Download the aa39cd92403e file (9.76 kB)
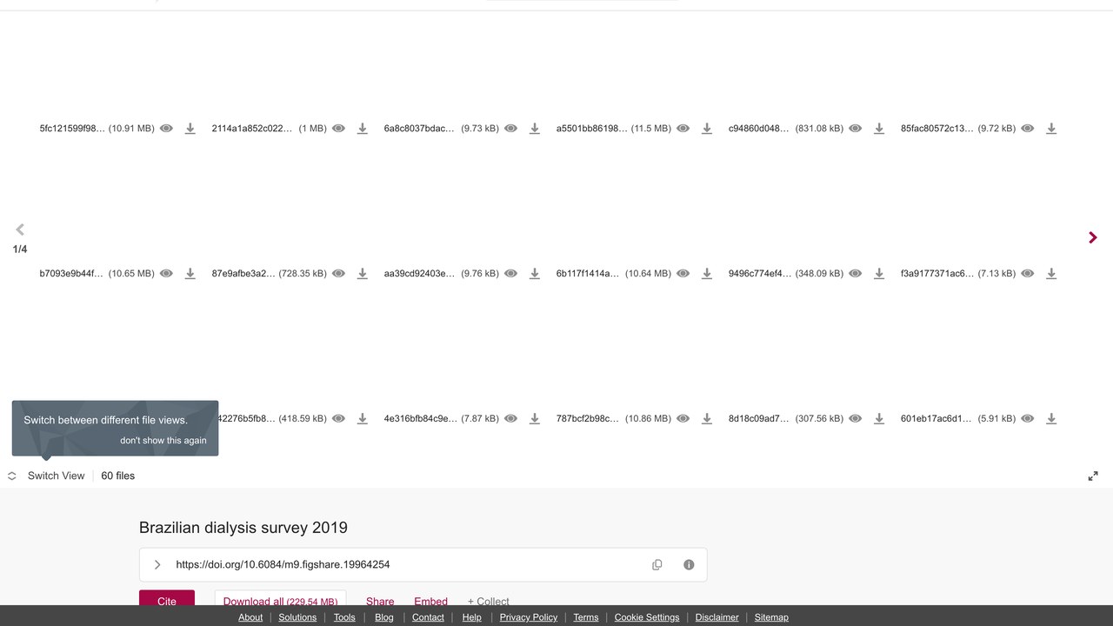This screenshot has width=1113, height=626. [534, 274]
